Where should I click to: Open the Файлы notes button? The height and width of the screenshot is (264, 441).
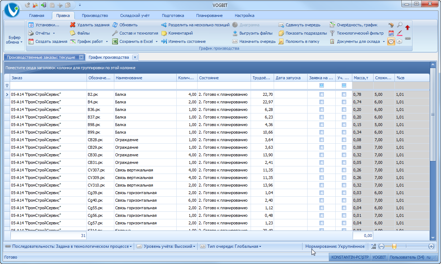pos(80,33)
